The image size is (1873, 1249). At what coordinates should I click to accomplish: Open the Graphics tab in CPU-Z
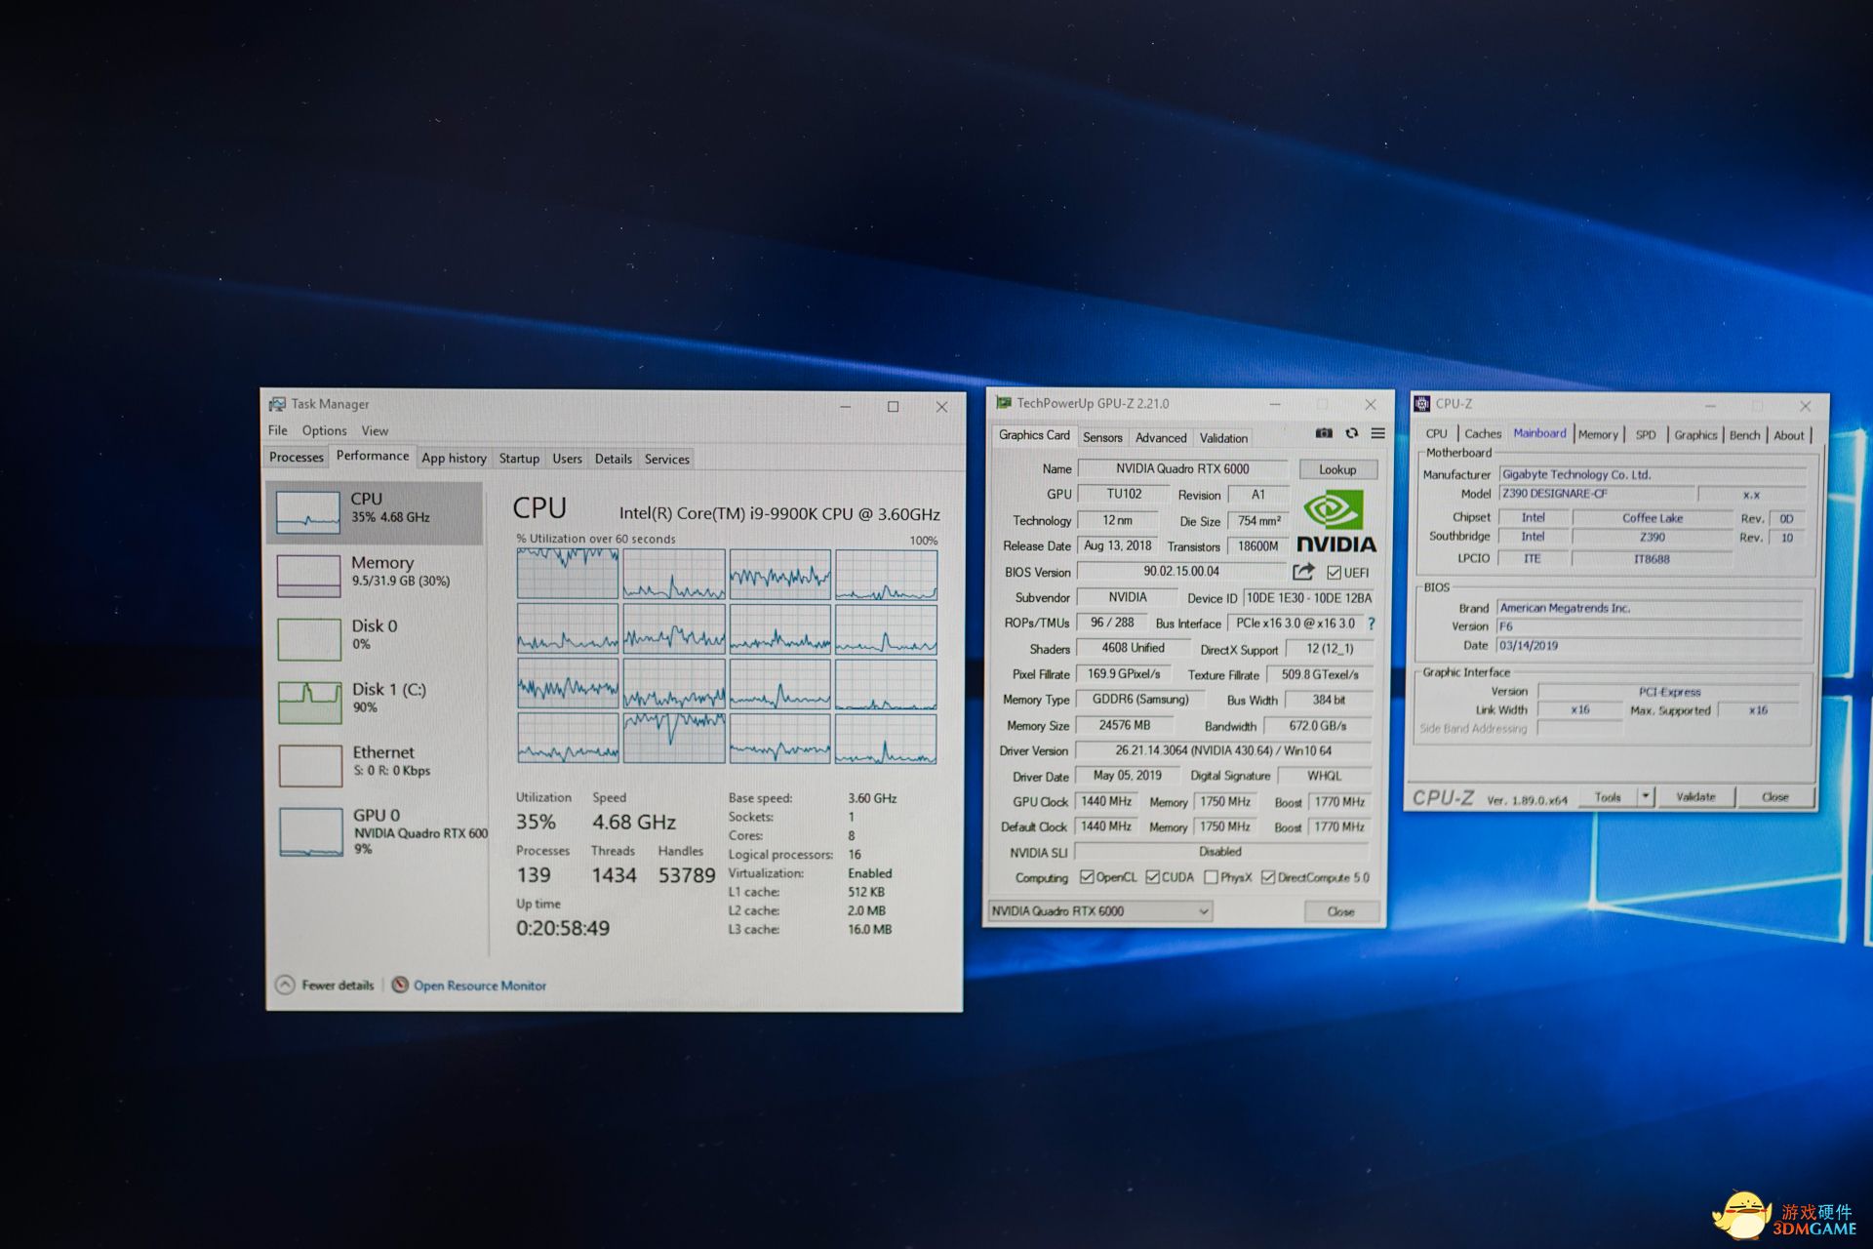1695,434
